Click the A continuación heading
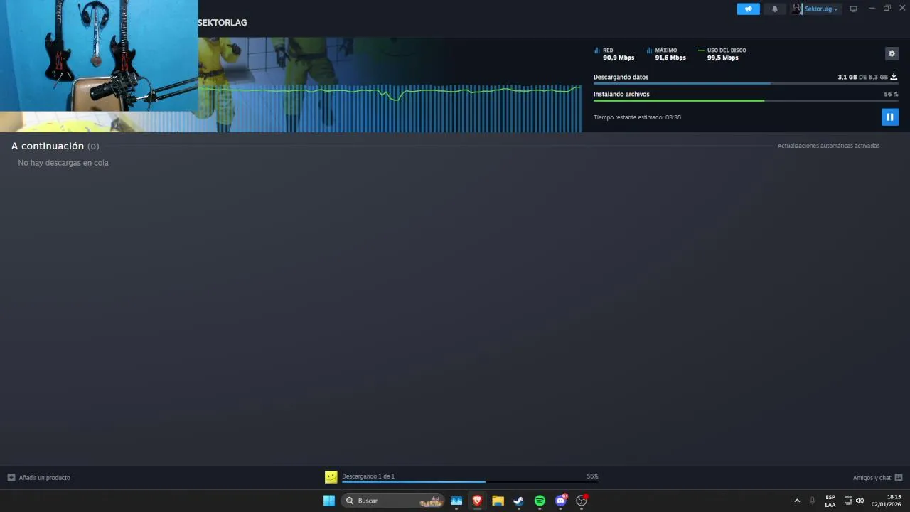 coord(48,146)
